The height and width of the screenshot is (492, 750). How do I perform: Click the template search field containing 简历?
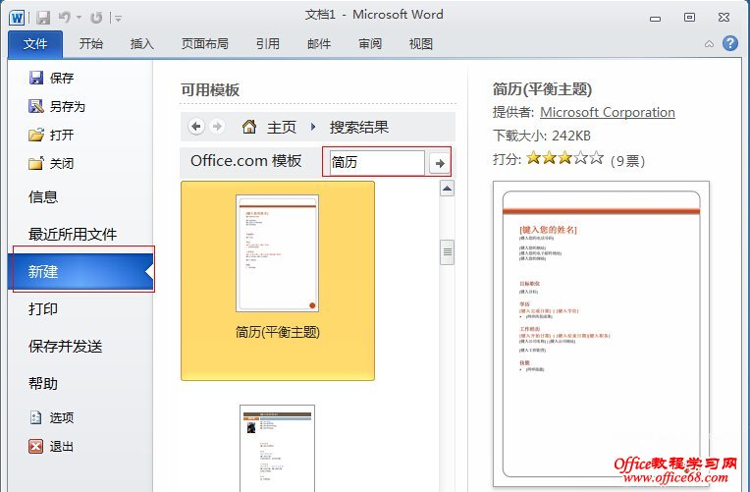pyautogui.click(x=377, y=163)
